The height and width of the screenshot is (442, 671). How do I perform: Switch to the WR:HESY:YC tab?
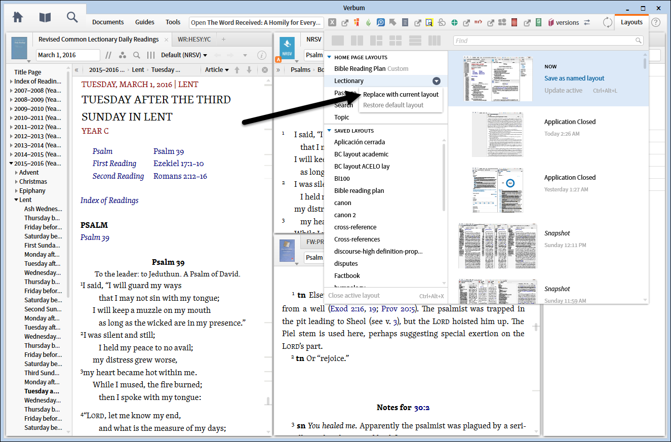(194, 39)
